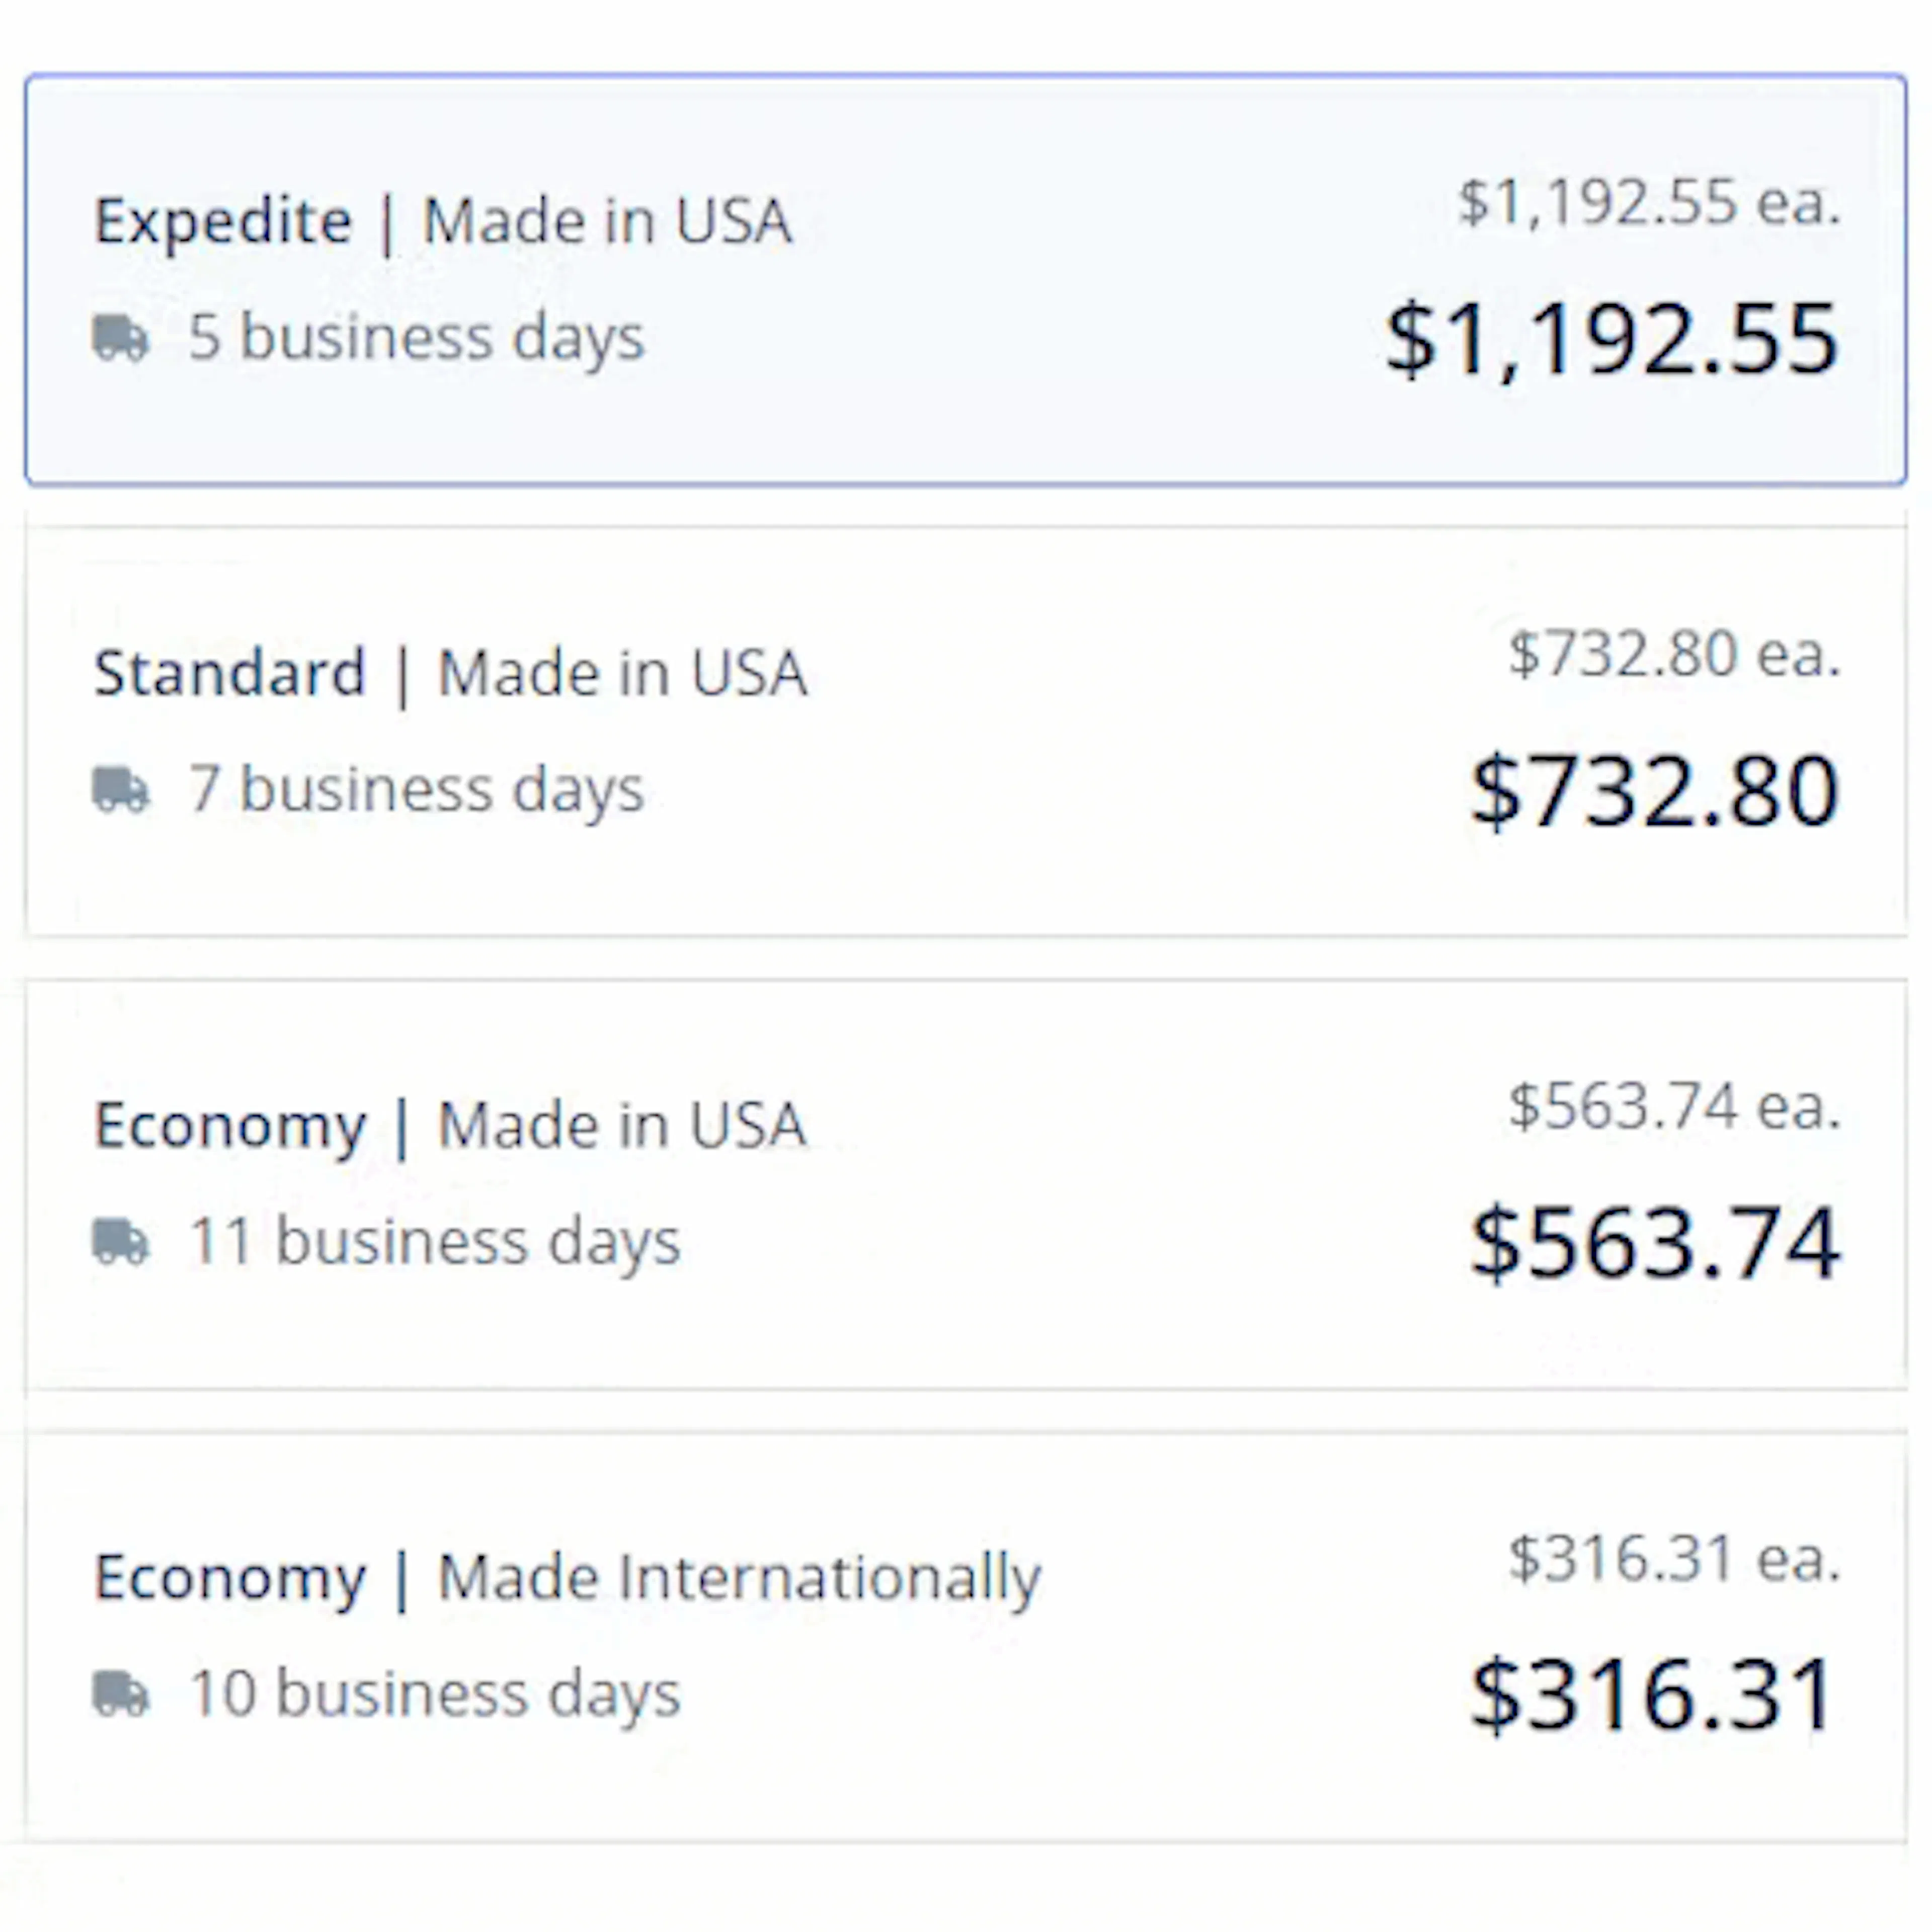This screenshot has height=1932, width=1932.
Task: Click the 10 business days lead time text
Action: [435, 1694]
